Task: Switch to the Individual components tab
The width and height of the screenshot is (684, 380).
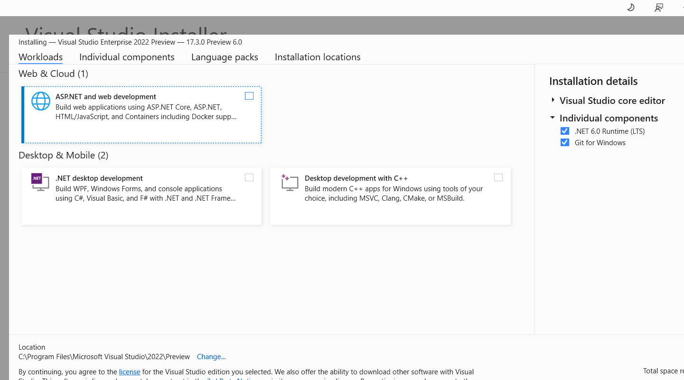Action: pyautogui.click(x=127, y=57)
